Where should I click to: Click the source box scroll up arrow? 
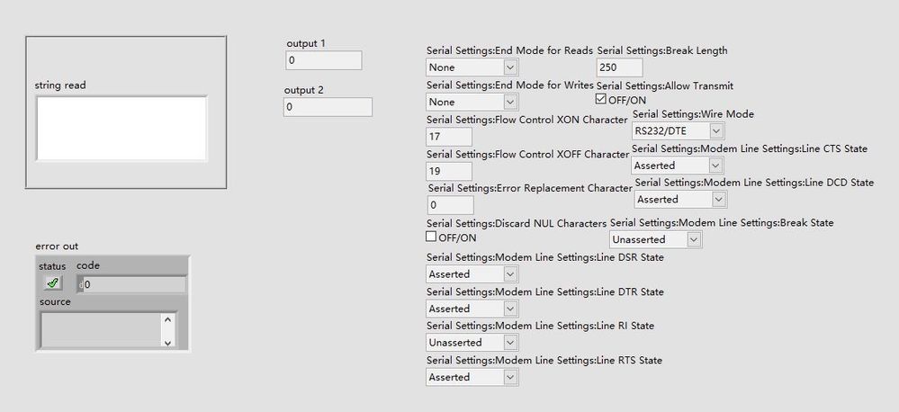pyautogui.click(x=167, y=320)
